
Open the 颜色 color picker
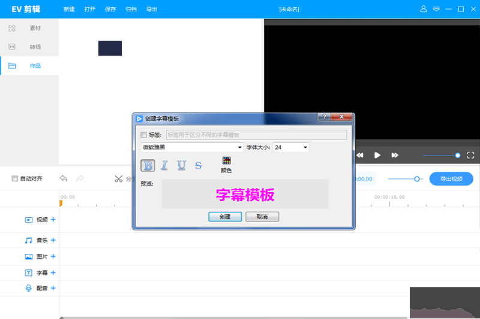[x=227, y=165]
